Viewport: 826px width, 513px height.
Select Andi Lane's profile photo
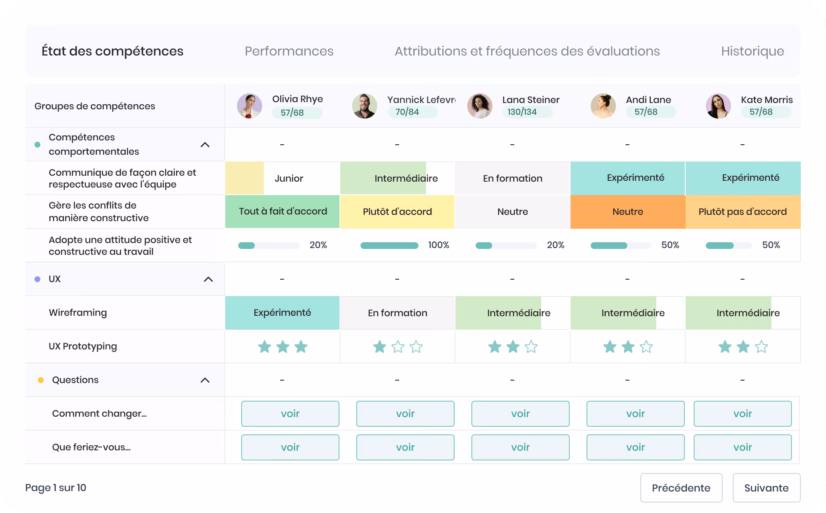(603, 106)
